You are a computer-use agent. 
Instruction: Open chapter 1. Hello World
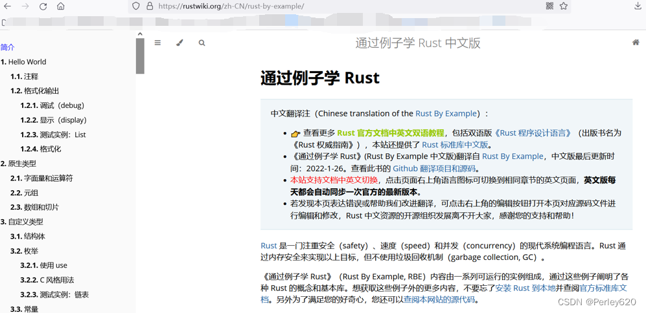23,62
